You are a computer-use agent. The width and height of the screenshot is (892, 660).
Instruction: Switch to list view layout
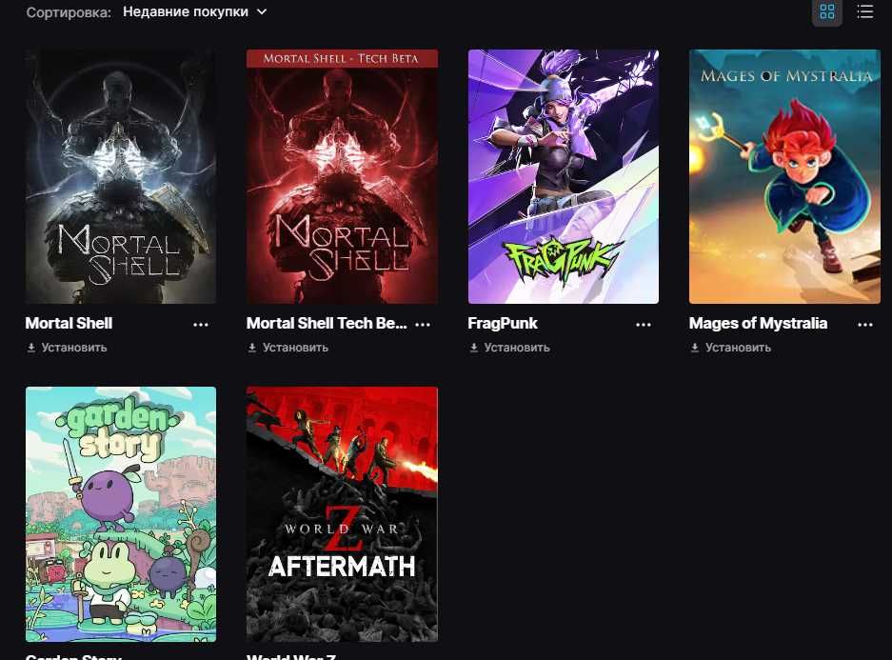click(864, 11)
